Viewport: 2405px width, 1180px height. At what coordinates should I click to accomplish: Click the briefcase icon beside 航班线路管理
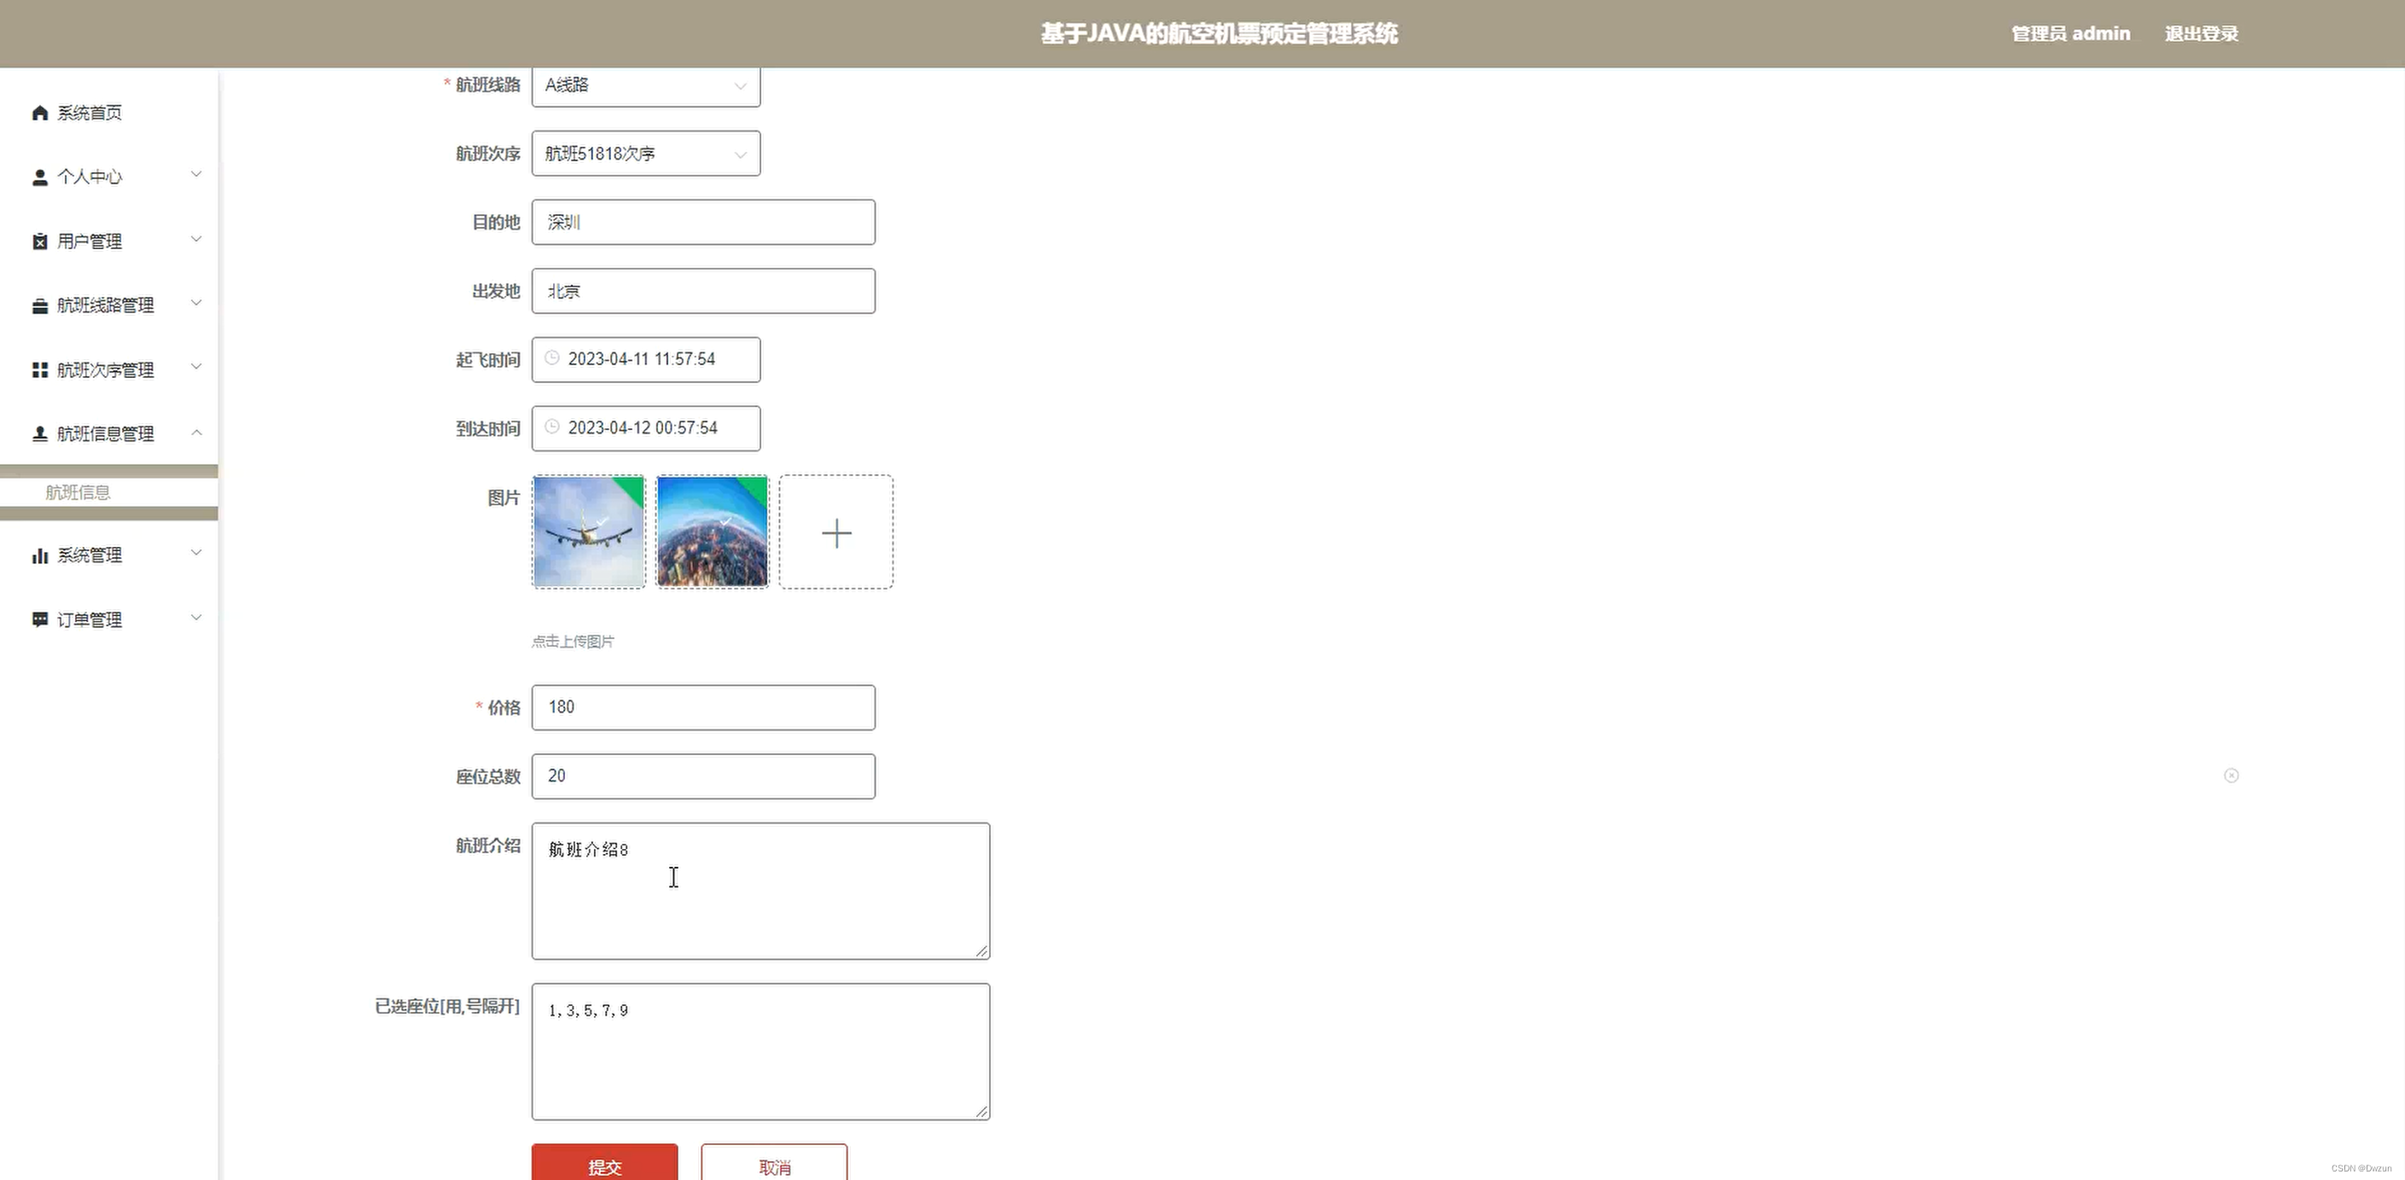[x=39, y=306]
